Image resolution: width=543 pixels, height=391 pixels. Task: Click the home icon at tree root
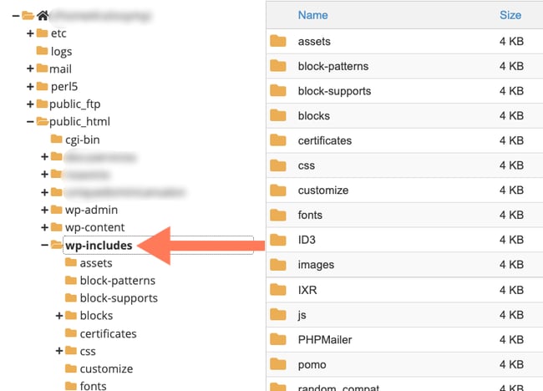click(x=42, y=15)
